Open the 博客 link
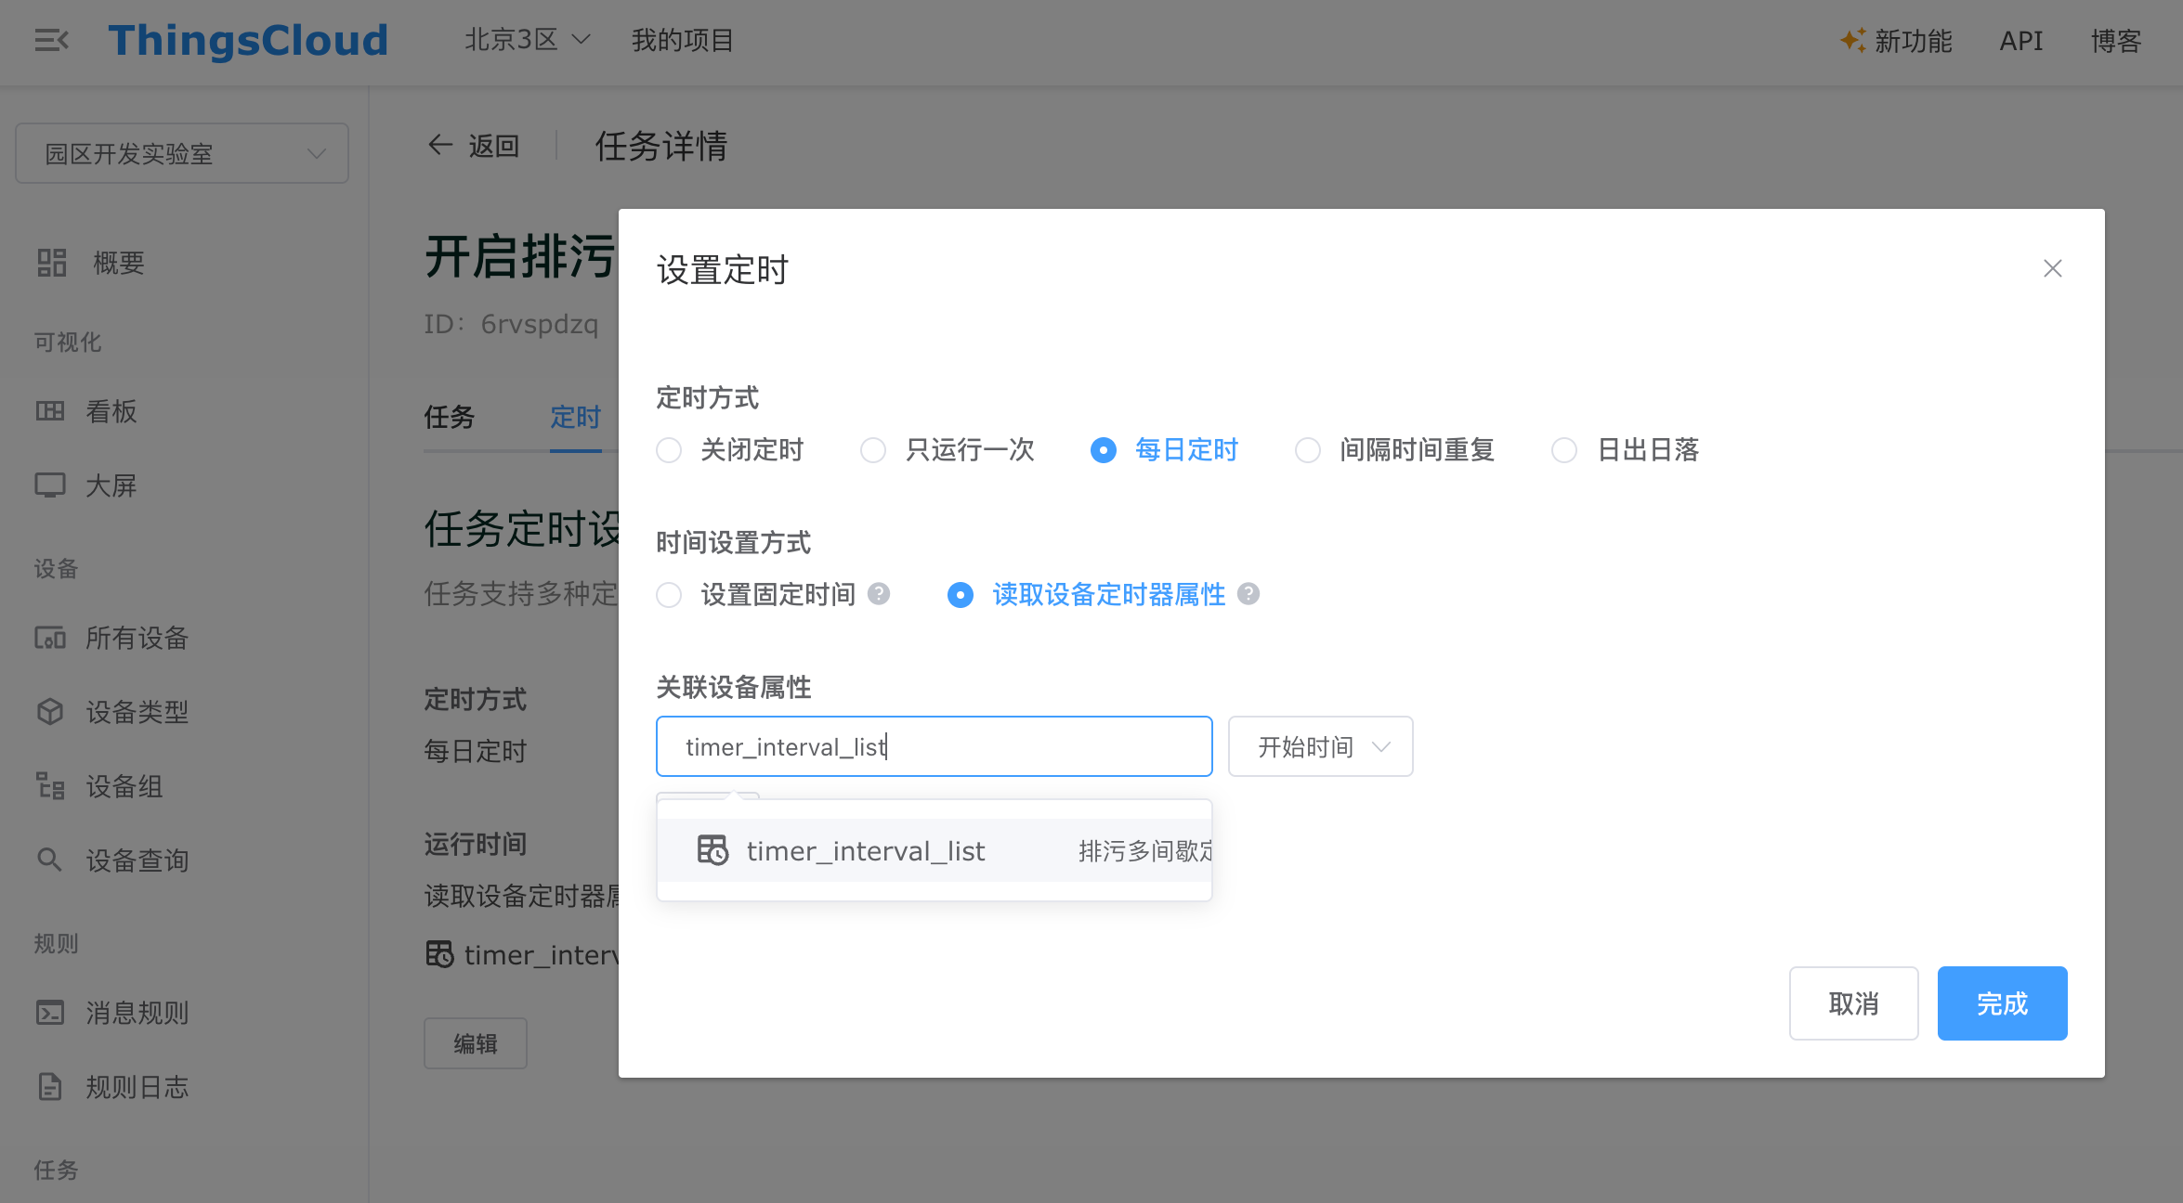 pyautogui.click(x=2116, y=40)
